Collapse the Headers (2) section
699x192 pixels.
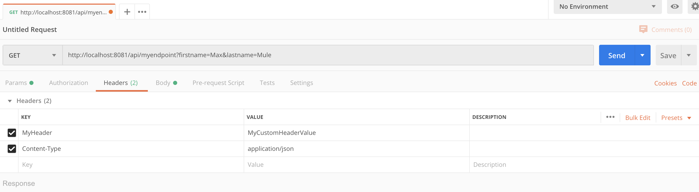click(10, 101)
